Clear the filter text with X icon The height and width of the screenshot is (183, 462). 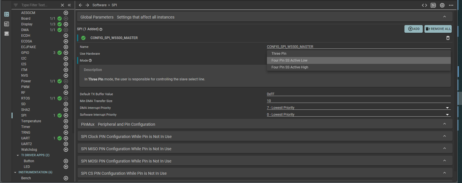(62, 5)
